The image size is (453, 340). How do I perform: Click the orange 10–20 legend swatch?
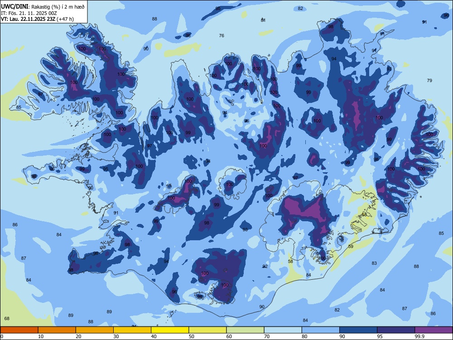pyautogui.click(x=57, y=330)
